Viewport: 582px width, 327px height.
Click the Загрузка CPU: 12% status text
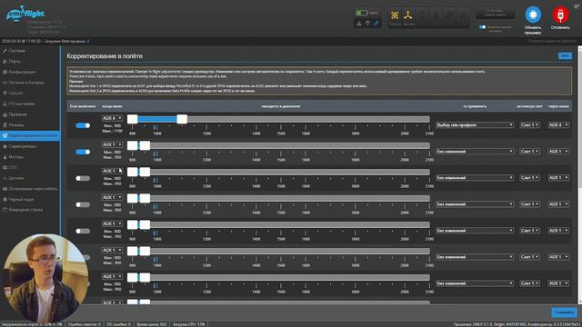pos(188,324)
